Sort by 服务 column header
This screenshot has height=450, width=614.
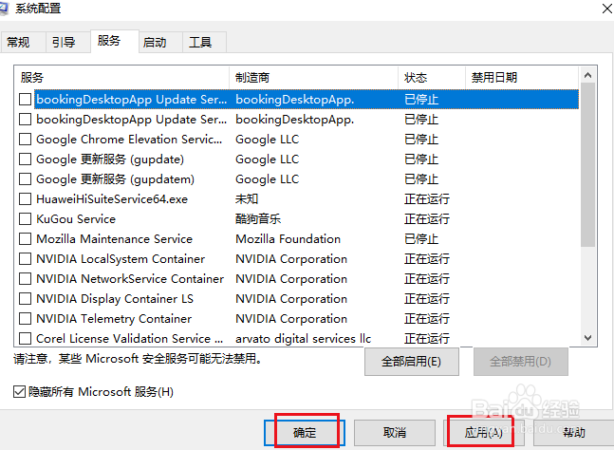pyautogui.click(x=121, y=77)
